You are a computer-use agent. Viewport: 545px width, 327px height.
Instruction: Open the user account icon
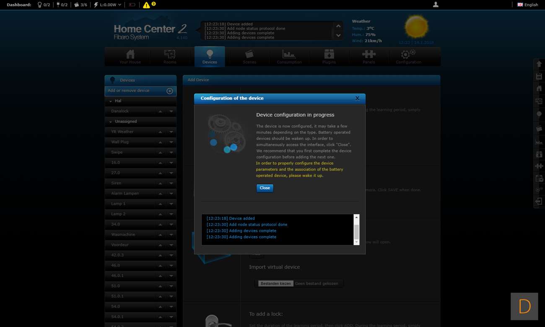436,5
